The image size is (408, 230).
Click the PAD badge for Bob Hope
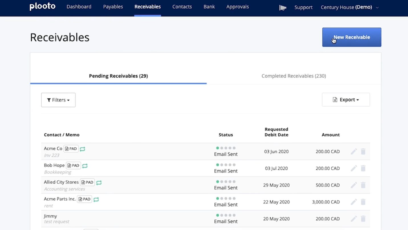pyautogui.click(x=73, y=166)
